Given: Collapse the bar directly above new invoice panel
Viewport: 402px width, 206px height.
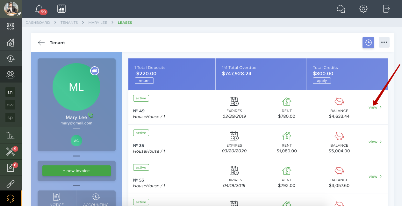Looking at the screenshot, I should pyautogui.click(x=76, y=156).
